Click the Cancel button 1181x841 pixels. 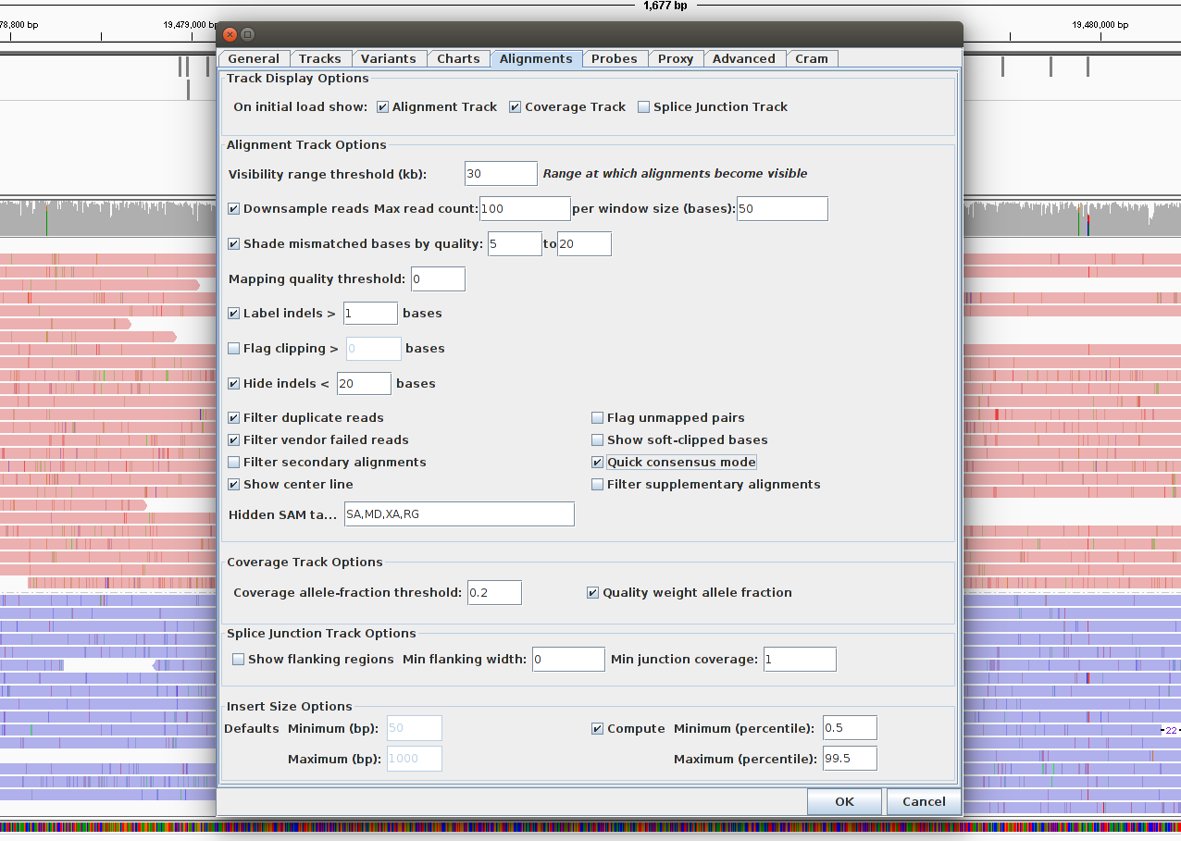click(923, 802)
